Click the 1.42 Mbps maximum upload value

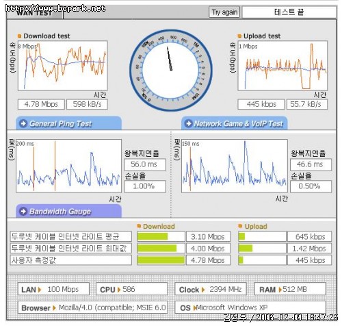click(x=309, y=249)
